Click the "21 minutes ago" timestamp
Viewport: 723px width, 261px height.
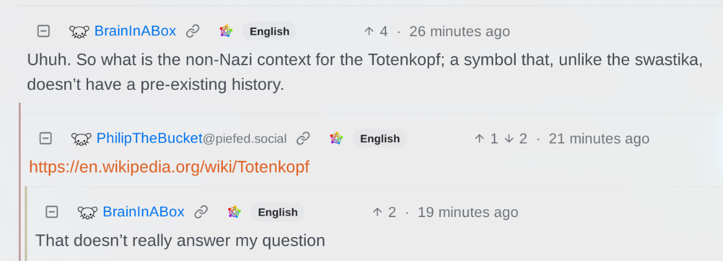click(599, 138)
